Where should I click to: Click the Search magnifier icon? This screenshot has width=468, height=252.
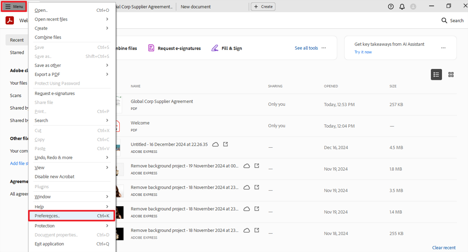point(444,20)
